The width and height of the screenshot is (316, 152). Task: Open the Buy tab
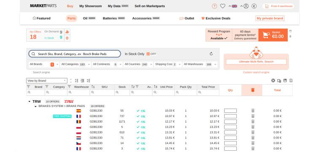tap(70, 6)
